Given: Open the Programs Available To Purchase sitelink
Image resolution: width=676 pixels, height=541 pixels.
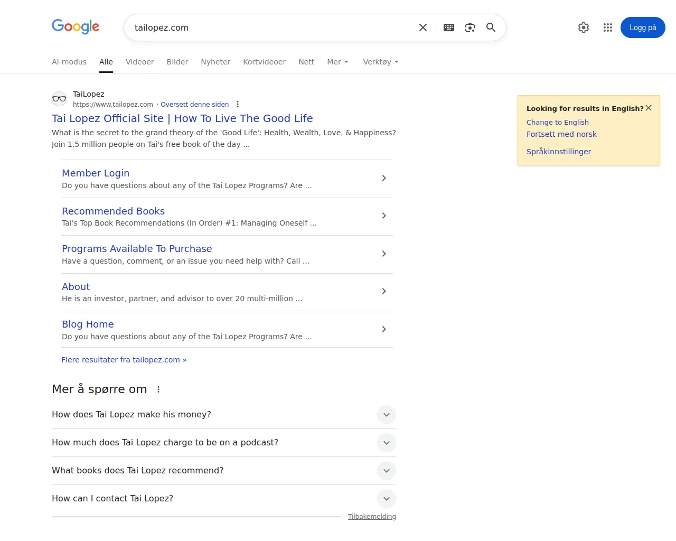Looking at the screenshot, I should pyautogui.click(x=137, y=249).
